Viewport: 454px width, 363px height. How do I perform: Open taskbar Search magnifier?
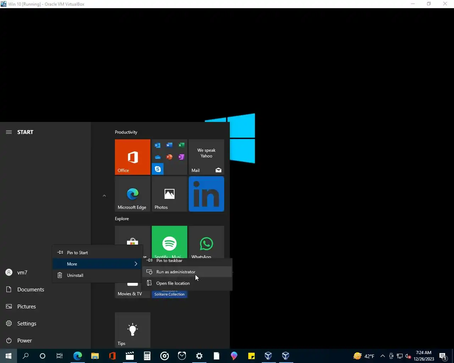tap(26, 356)
